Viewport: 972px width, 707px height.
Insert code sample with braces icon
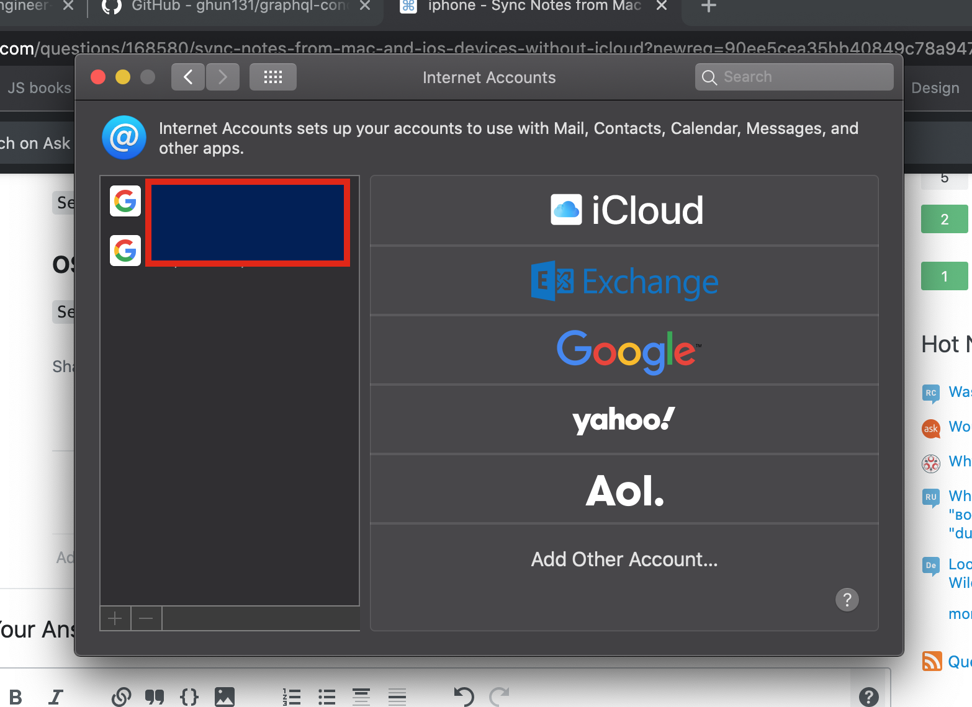point(189,697)
